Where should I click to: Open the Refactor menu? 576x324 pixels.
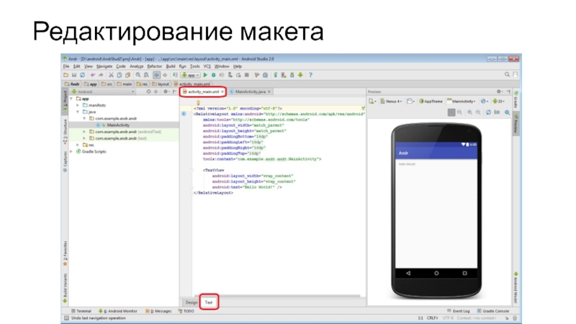pyautogui.click(x=154, y=66)
